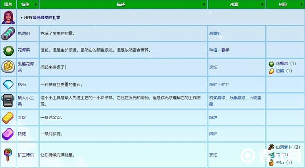Click the description text 一种稀有且贵重的宝石
This screenshot has width=305, height=168.
coord(61,85)
